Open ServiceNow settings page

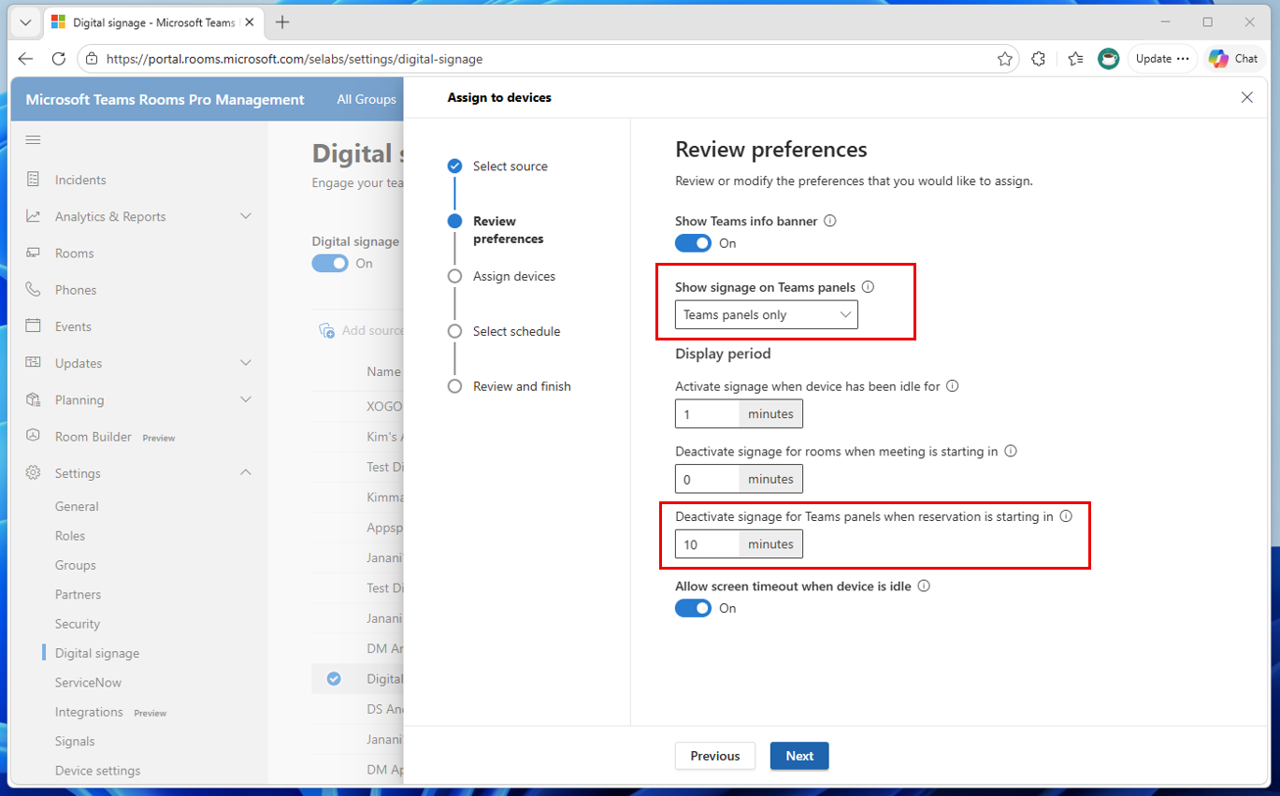[88, 683]
